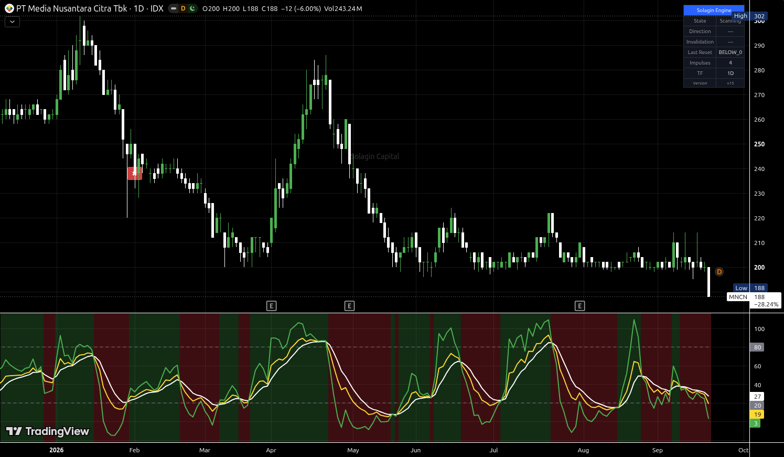Open the earnings E marker before August
This screenshot has height=457, width=784.
579,306
